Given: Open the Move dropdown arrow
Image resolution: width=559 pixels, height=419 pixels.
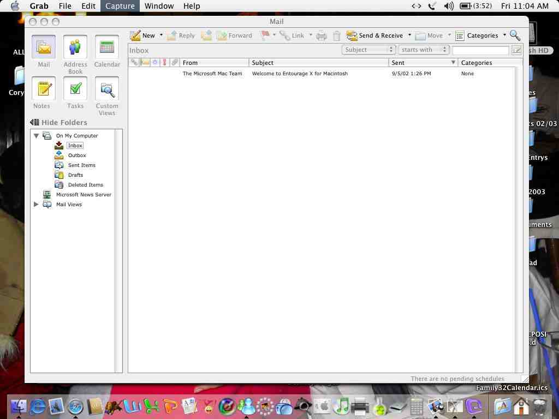Looking at the screenshot, I should (449, 35).
